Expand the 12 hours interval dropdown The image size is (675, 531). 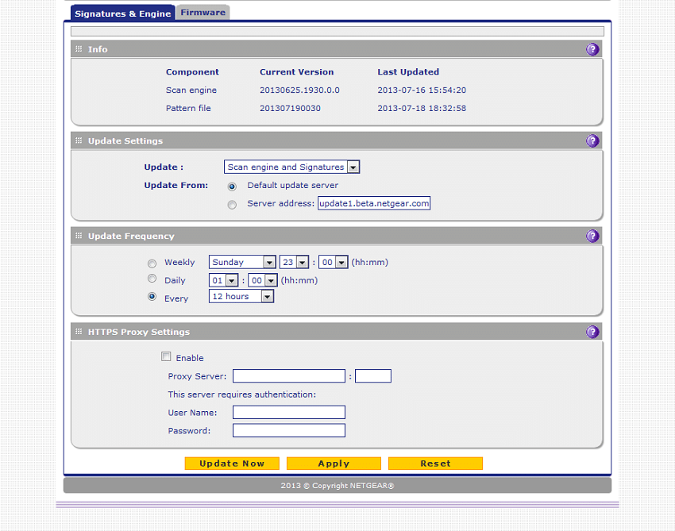click(x=241, y=297)
